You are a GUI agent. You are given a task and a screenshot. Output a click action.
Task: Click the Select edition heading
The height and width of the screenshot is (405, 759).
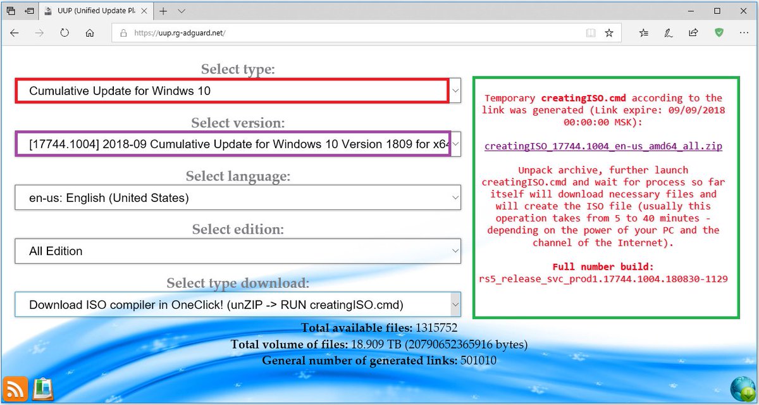[238, 229]
